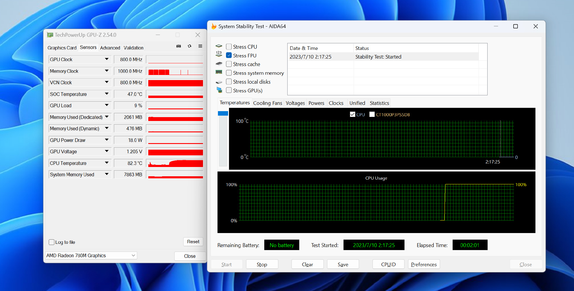Select the Stability Test: Started log row
Image resolution: width=574 pixels, height=291 pixels.
pyautogui.click(x=384, y=57)
